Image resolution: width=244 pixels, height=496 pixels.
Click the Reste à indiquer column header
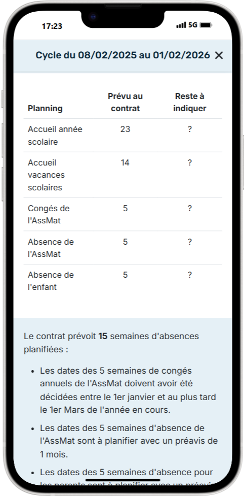tap(190, 102)
